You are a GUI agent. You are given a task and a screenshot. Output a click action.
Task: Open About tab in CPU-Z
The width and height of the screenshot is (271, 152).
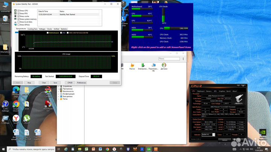(x=234, y=91)
